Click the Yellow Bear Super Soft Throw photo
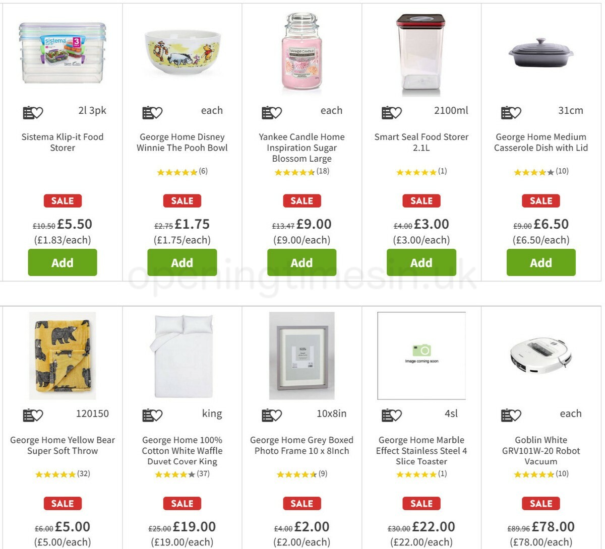This screenshot has width=605, height=549. tap(62, 355)
